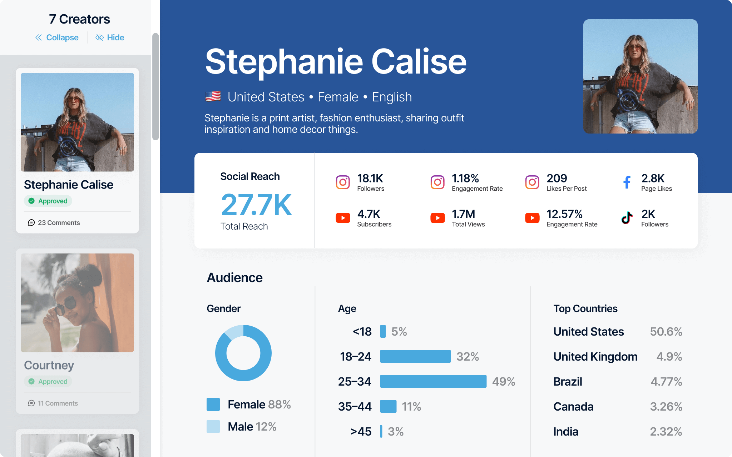Click the crossed-eye Hide icon

(99, 37)
